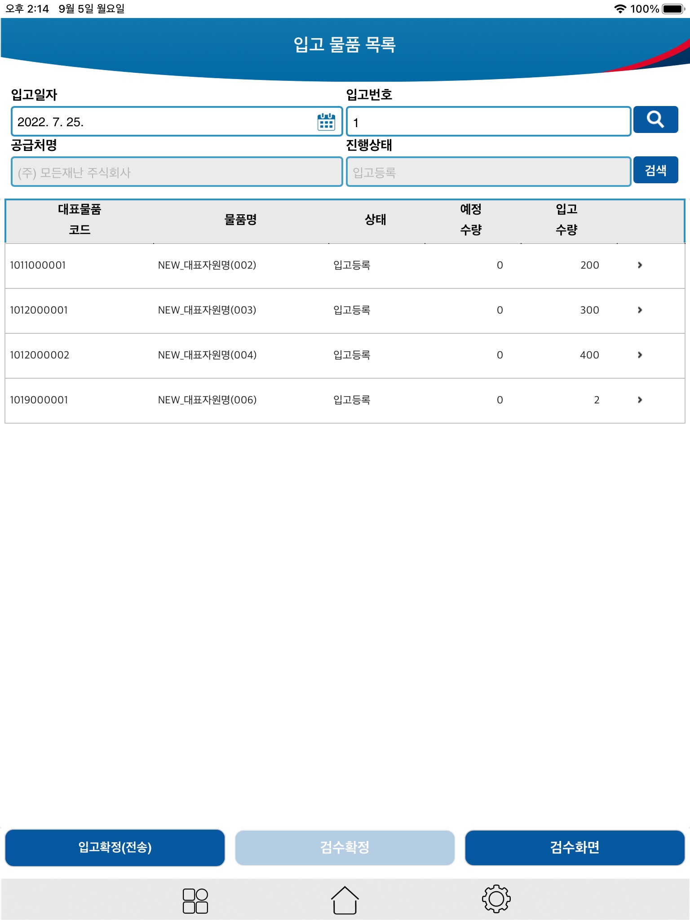The width and height of the screenshot is (690, 920).
Task: Expand row 1011000001 chevron arrow
Action: [x=640, y=265]
